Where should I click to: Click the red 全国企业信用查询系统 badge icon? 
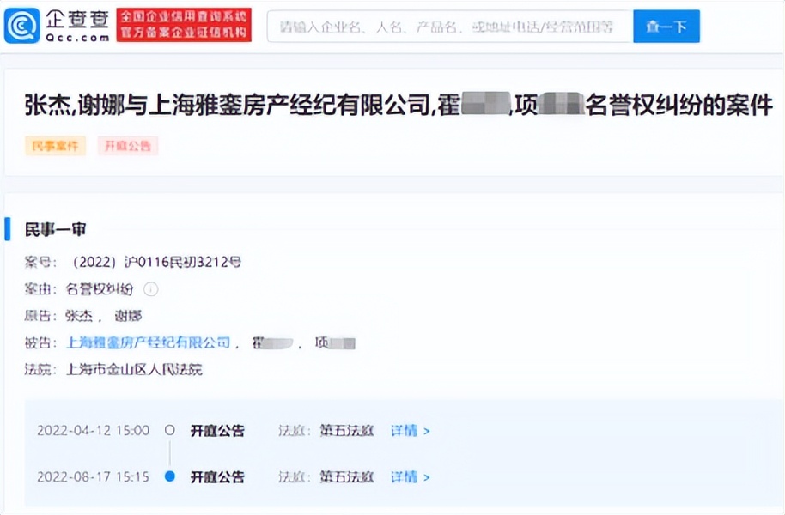point(182,25)
